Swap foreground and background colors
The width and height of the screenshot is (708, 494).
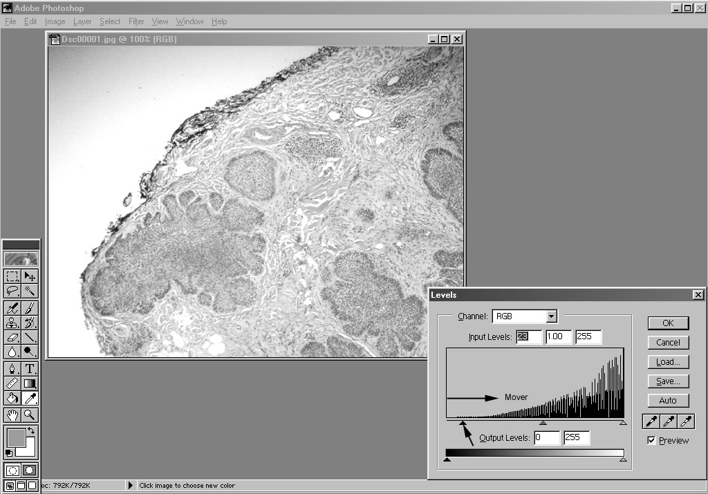point(31,431)
